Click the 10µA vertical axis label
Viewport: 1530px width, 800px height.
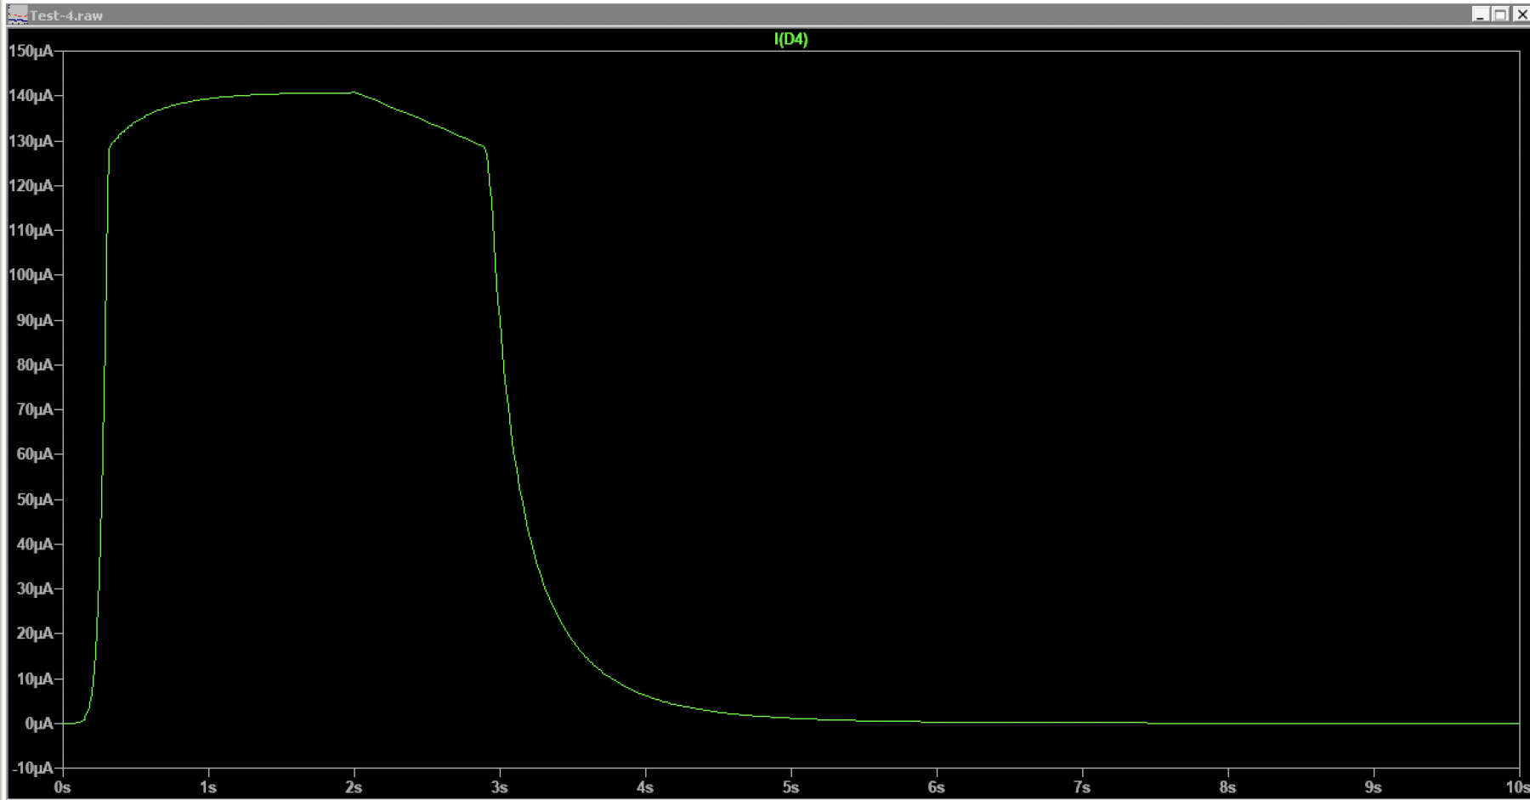pyautogui.click(x=35, y=679)
